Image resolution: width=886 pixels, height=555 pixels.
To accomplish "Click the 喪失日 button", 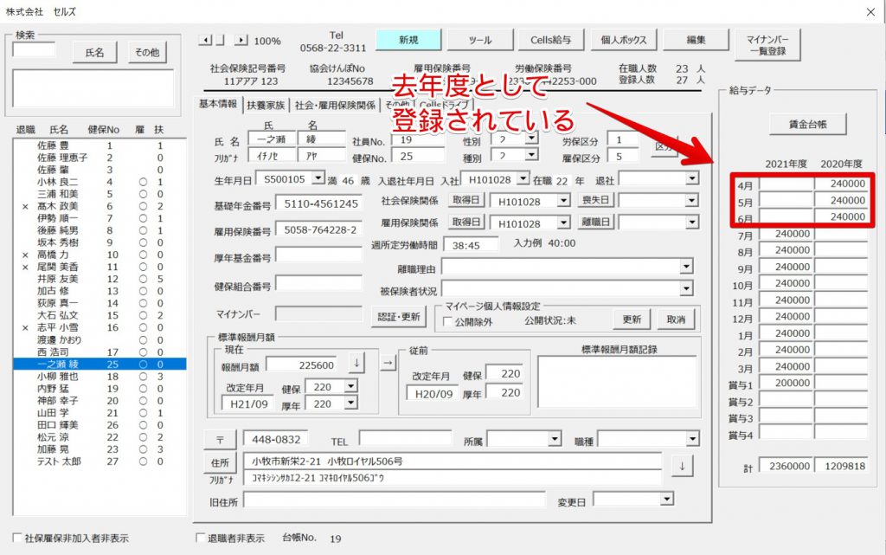I will click(x=595, y=200).
